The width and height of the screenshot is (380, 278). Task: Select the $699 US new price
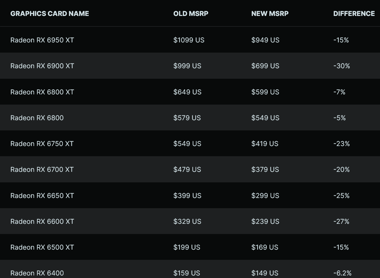(265, 66)
